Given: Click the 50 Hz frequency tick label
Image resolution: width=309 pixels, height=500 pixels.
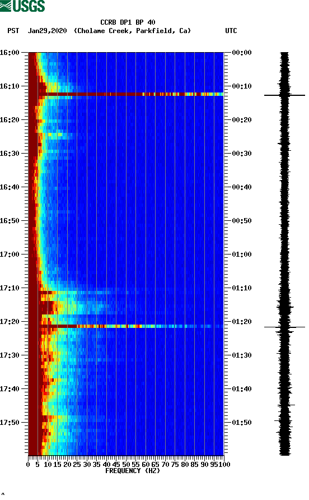Looking at the screenshot, I should (126, 465).
